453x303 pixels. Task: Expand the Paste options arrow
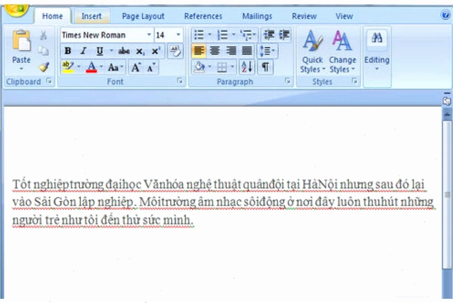point(21,69)
